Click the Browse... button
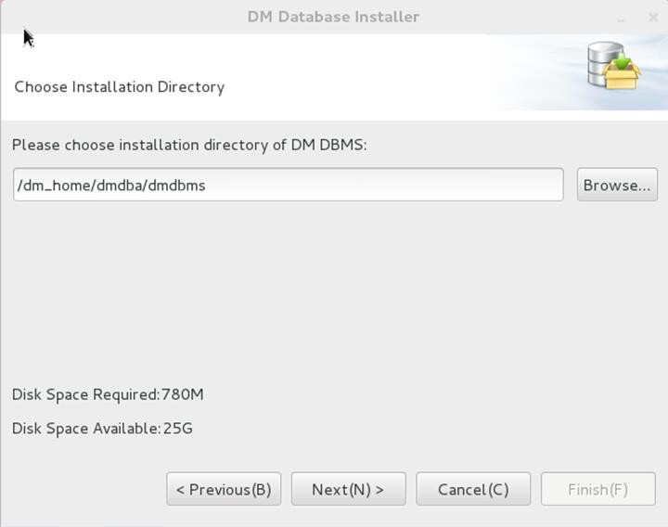 point(617,185)
